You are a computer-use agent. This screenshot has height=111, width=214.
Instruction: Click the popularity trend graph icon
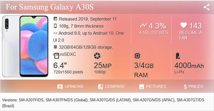143,25
